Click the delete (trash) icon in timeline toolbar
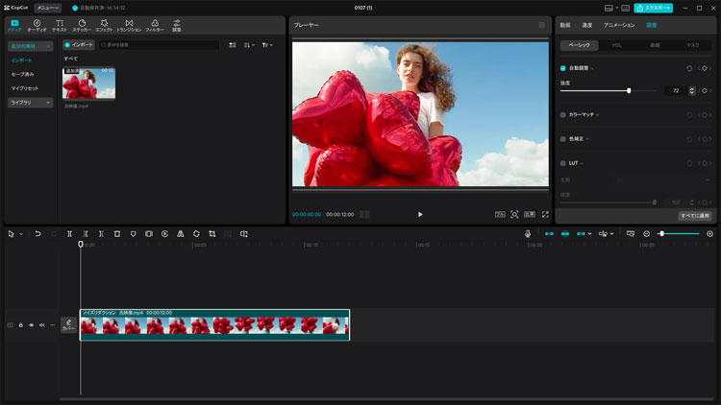 point(117,233)
